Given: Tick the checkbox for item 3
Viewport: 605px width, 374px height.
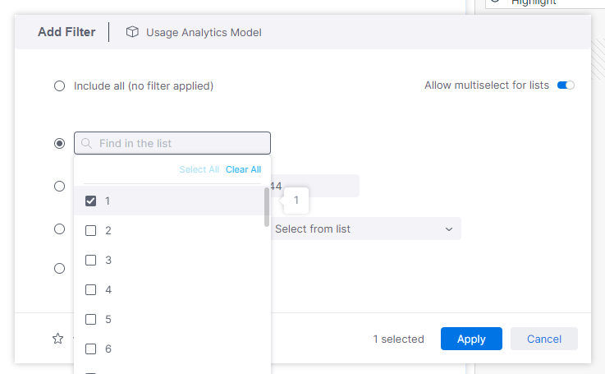Looking at the screenshot, I should [x=91, y=260].
